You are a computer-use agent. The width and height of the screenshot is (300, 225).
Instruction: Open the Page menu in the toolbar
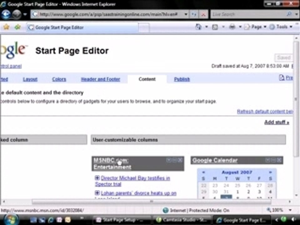pos(255,27)
